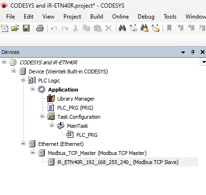The width and height of the screenshot is (206, 195).
Task: Close the Devices panel with the X
Action: (203, 52)
